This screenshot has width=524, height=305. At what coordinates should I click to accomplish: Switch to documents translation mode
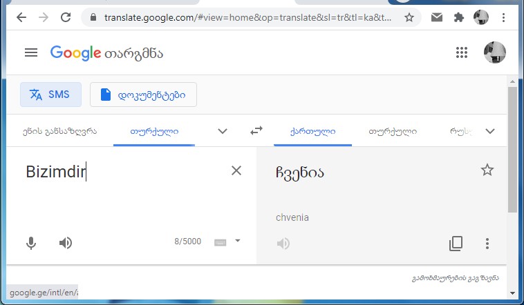tap(143, 95)
